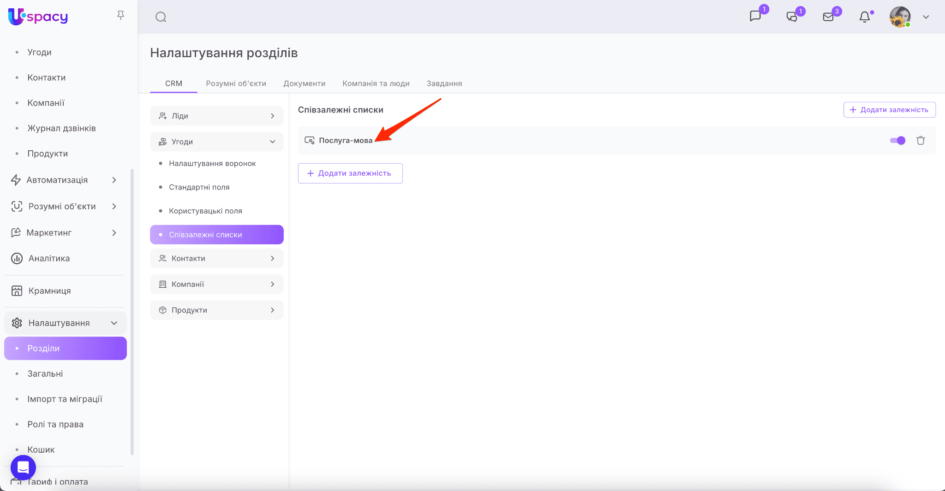Image resolution: width=945 pixels, height=491 pixels.
Task: Disable the Послуга-мова dependency toggle
Action: pos(897,141)
